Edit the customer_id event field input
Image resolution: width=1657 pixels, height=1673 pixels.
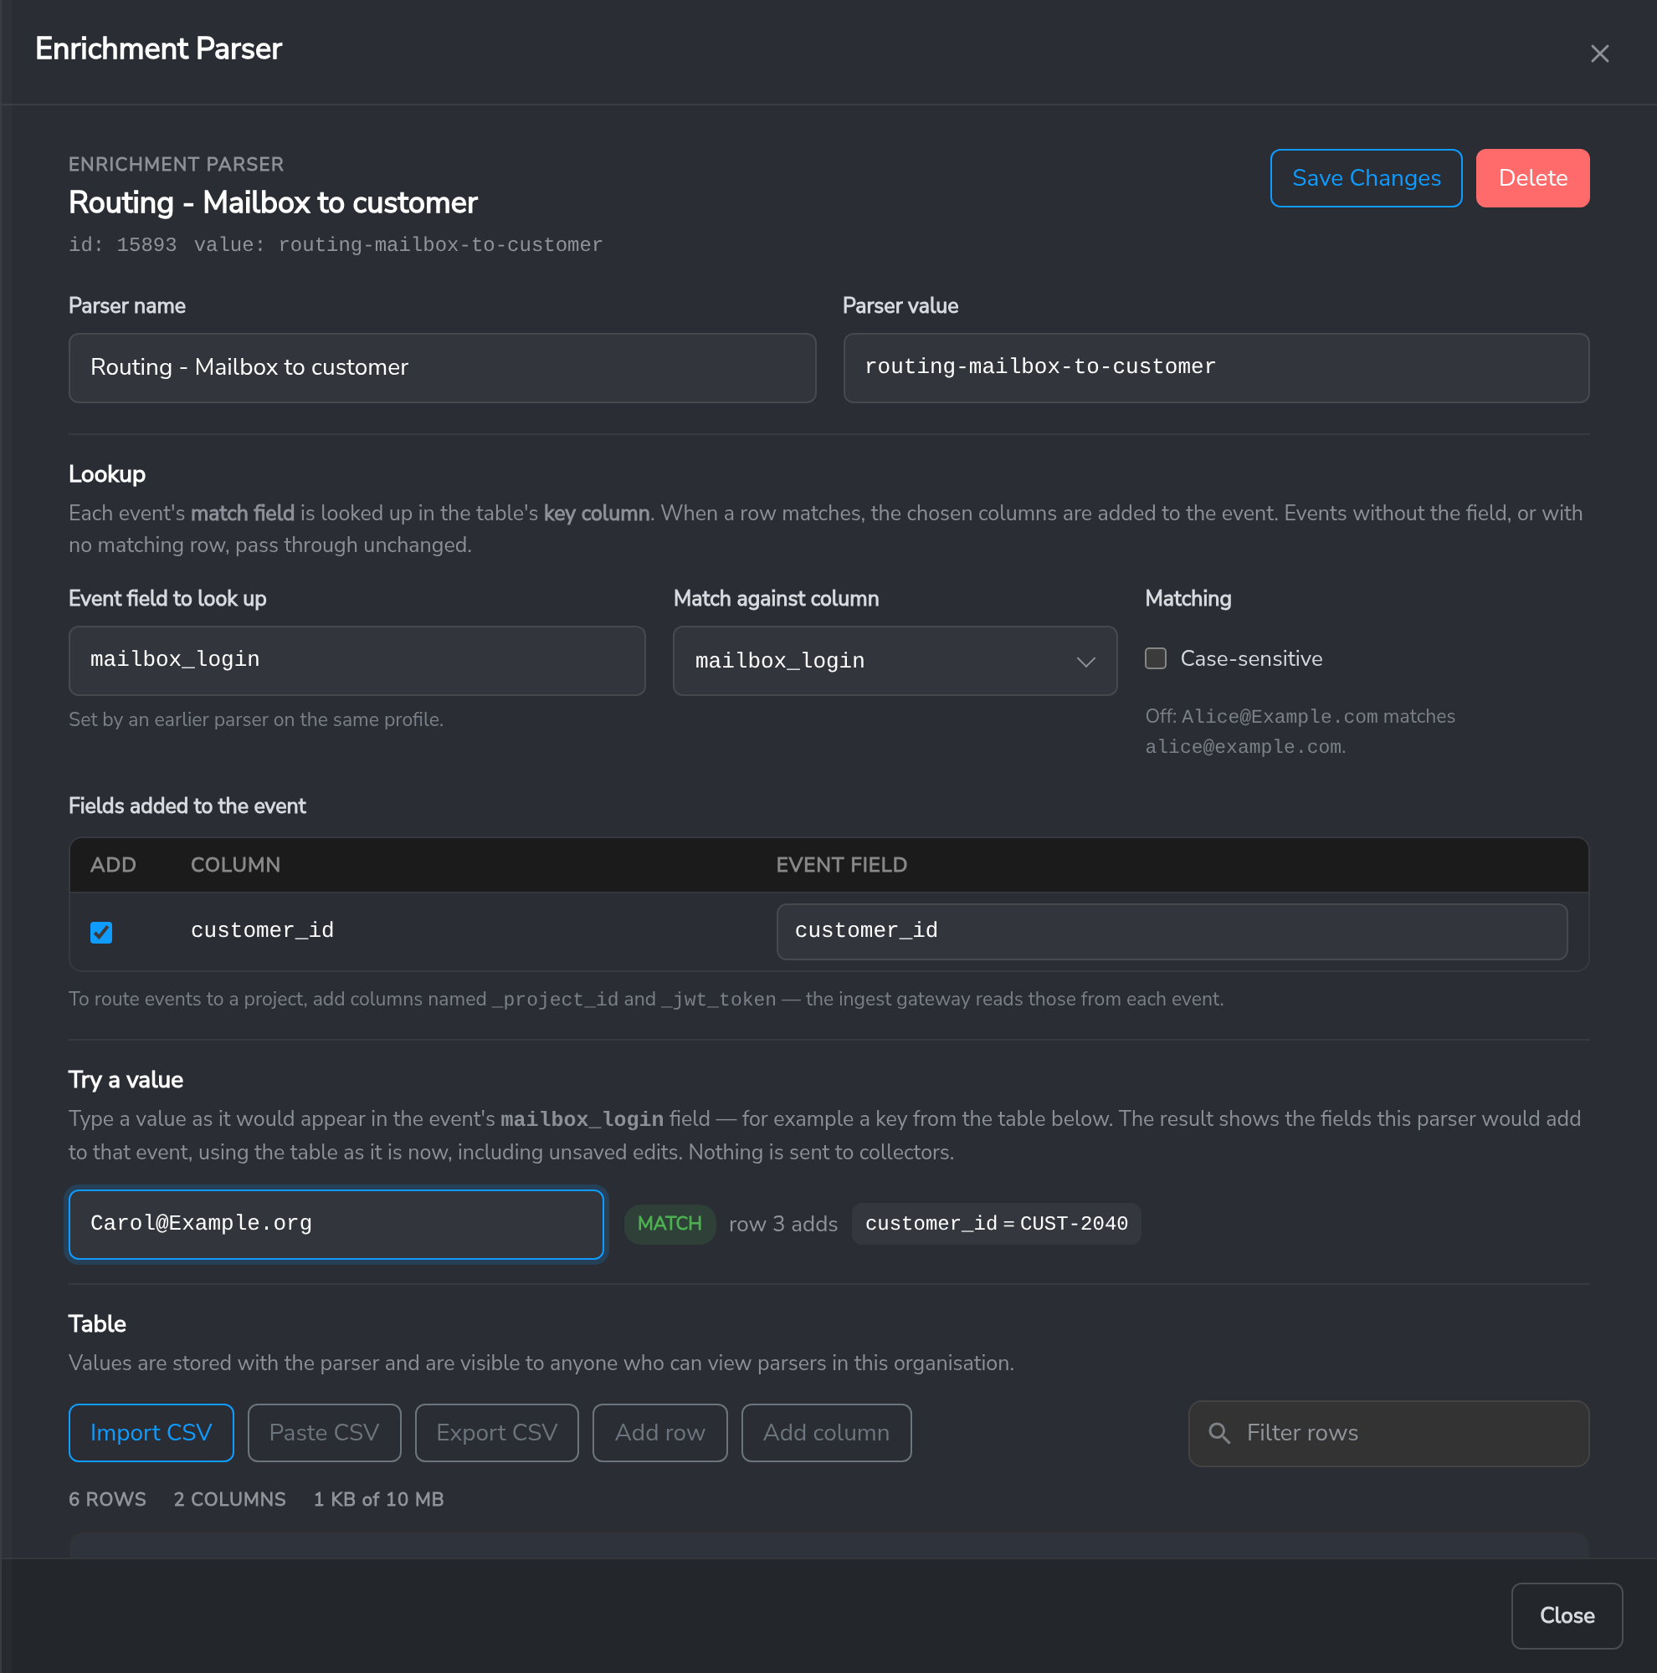1172,932
